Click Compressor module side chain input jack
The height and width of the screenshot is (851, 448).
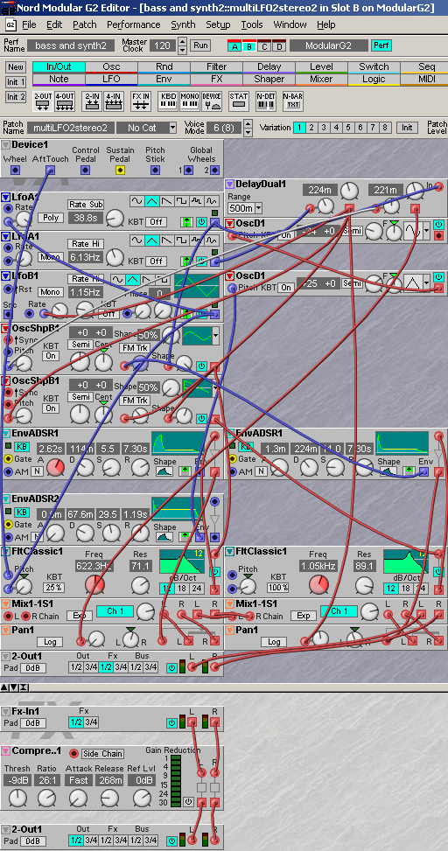pos(73,753)
